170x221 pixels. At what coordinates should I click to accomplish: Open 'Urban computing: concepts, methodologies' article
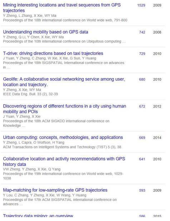pos(63,137)
